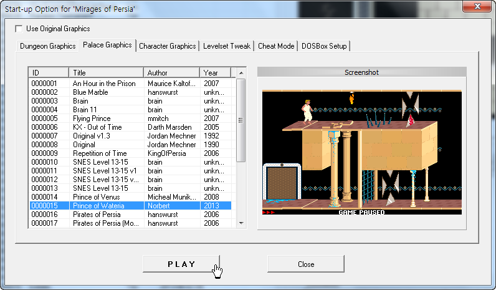Click author 'Maurice Kaltof...' cell
The image size is (496, 290).
pyautogui.click(x=172, y=84)
